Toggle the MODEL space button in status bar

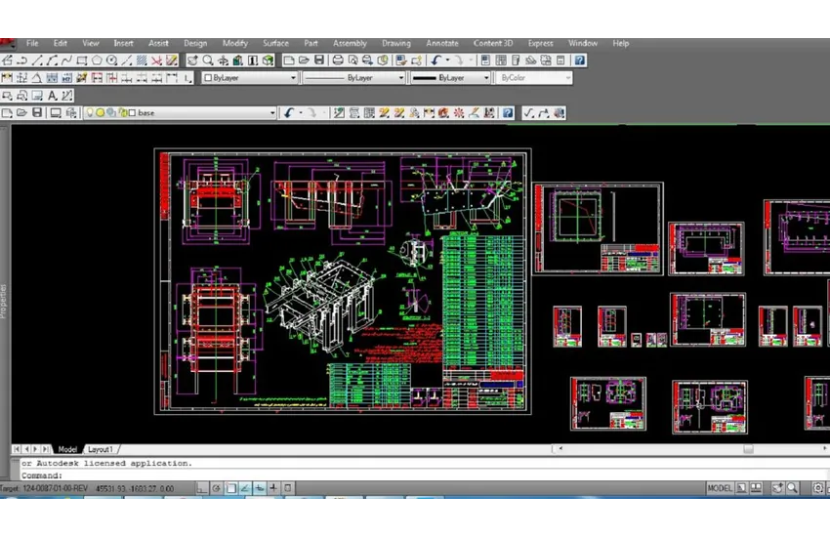pyautogui.click(x=720, y=488)
